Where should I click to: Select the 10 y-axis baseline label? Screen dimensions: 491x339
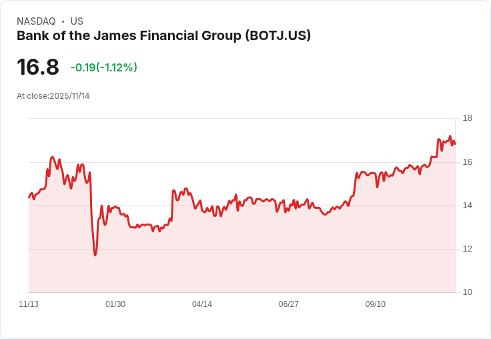point(468,292)
